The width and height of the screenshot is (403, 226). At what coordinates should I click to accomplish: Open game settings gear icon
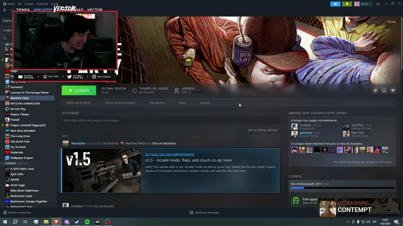pyautogui.click(x=375, y=90)
